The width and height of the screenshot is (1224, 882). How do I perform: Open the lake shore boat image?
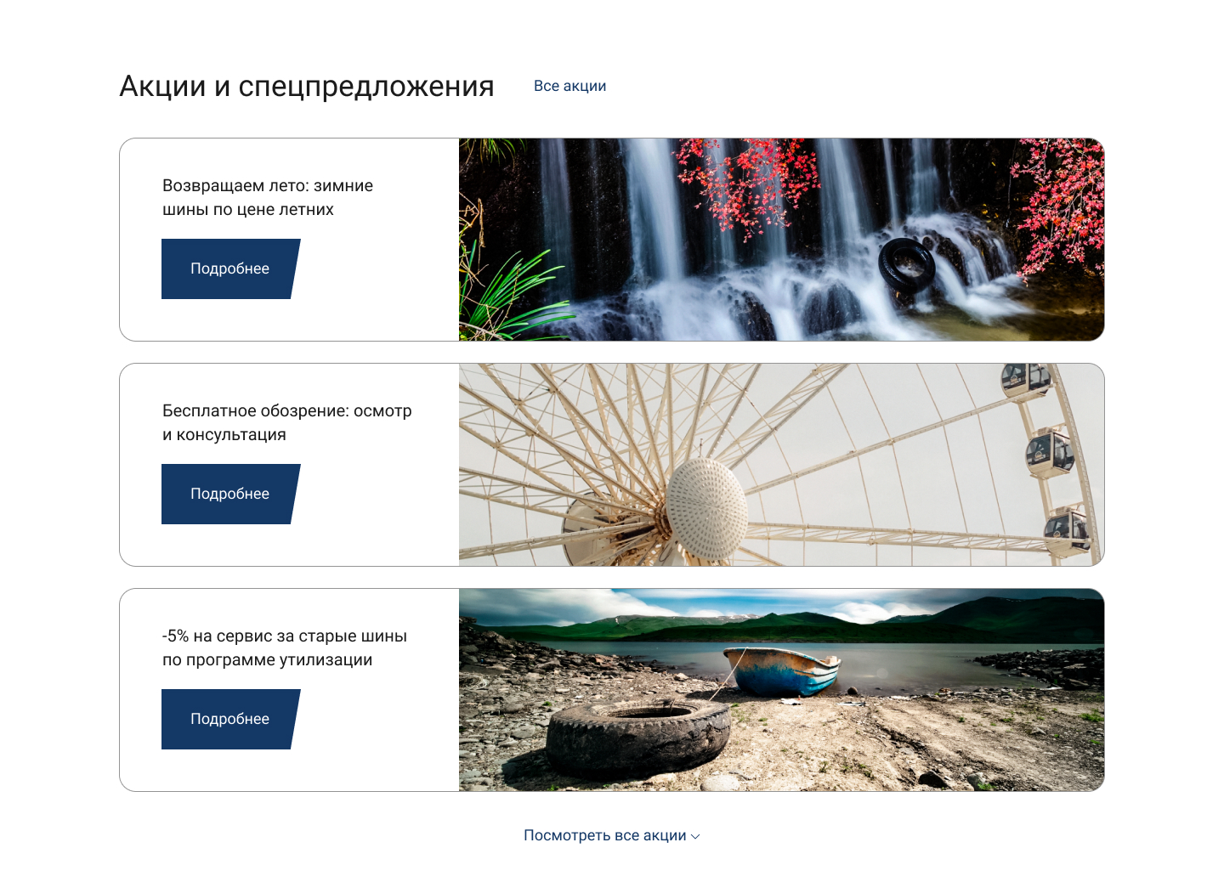click(x=781, y=690)
